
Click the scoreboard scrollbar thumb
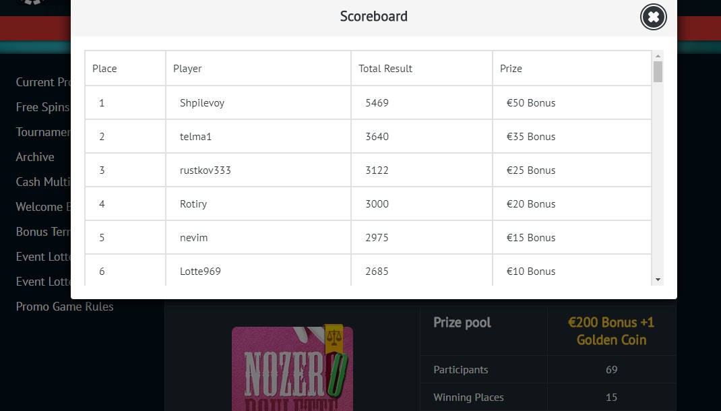point(658,71)
